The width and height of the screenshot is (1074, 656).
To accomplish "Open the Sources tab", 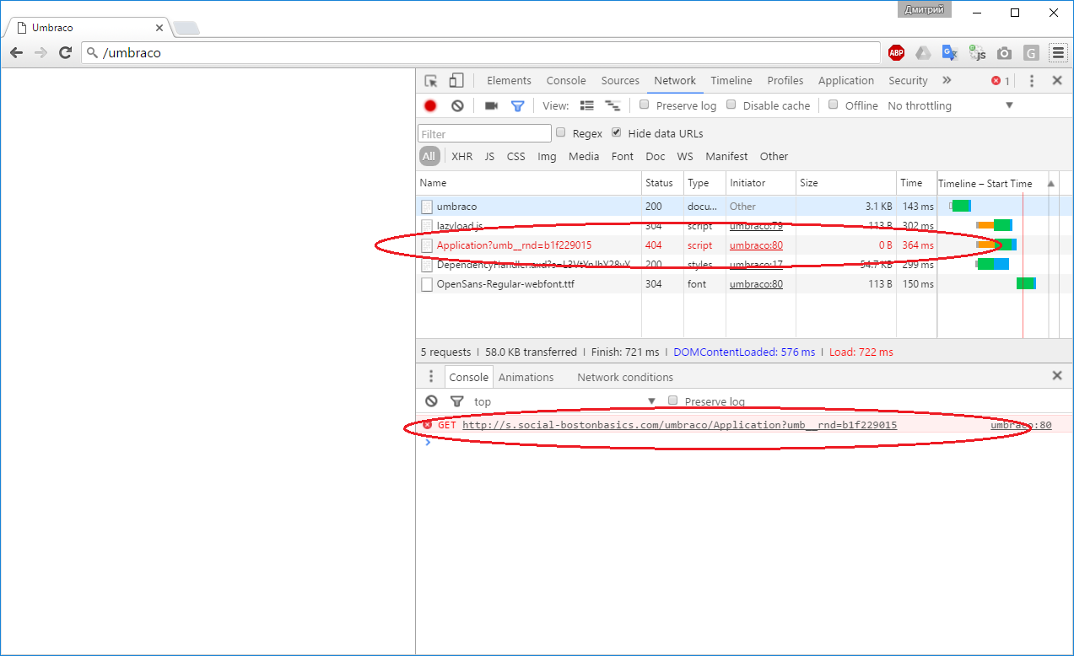I will pos(620,81).
